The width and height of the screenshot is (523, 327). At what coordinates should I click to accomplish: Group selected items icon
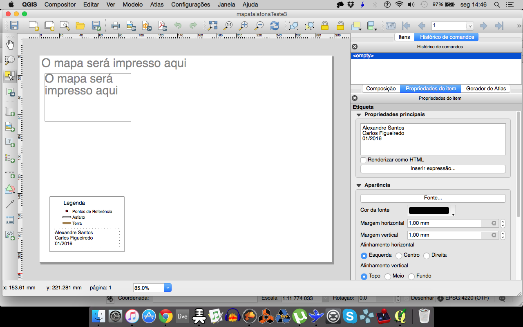(294, 26)
